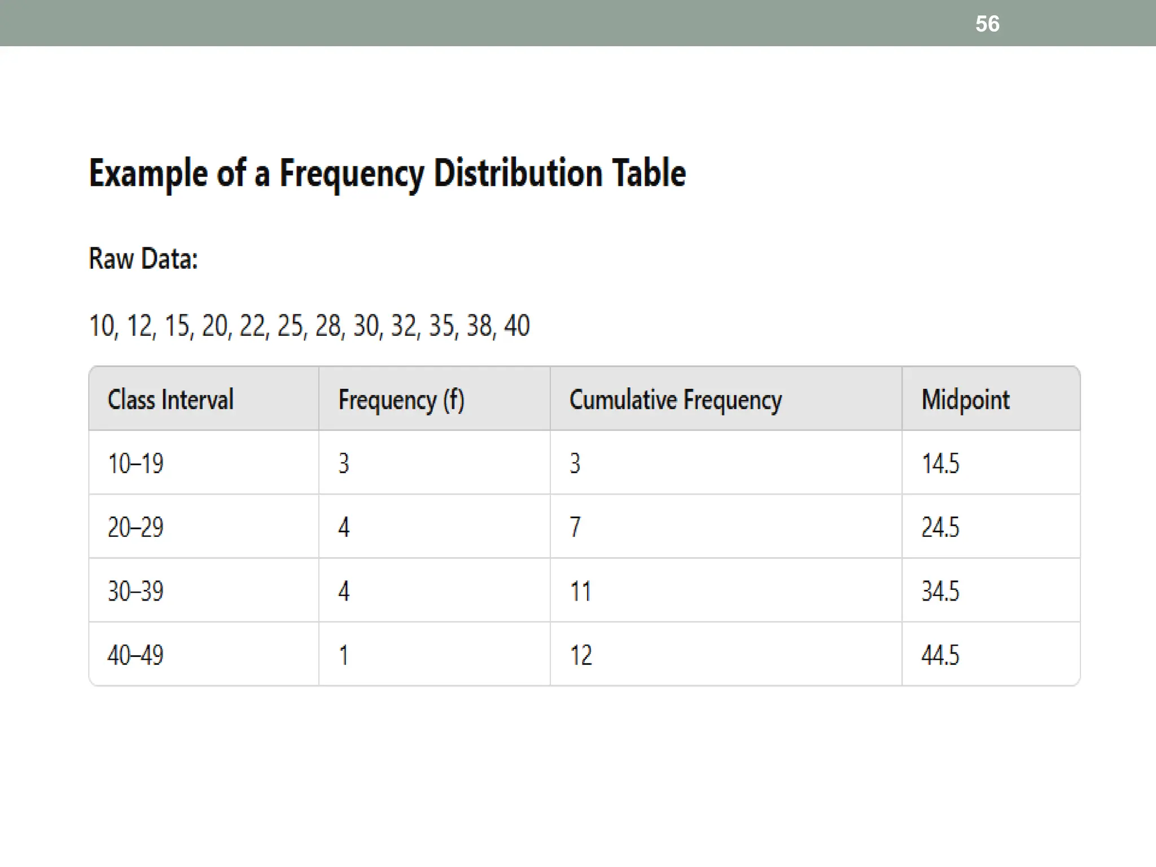Select the 'Midpoint' column header
Screen dimensions: 1156x867
pos(965,400)
